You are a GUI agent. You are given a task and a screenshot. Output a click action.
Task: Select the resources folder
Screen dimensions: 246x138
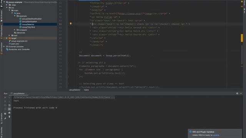pyautogui.click(x=20, y=33)
